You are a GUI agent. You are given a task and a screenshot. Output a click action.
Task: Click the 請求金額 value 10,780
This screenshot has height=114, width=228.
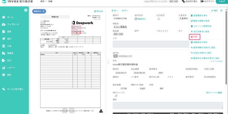click(x=124, y=89)
